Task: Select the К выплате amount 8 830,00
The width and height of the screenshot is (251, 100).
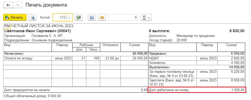Action: pyautogui.click(x=237, y=31)
